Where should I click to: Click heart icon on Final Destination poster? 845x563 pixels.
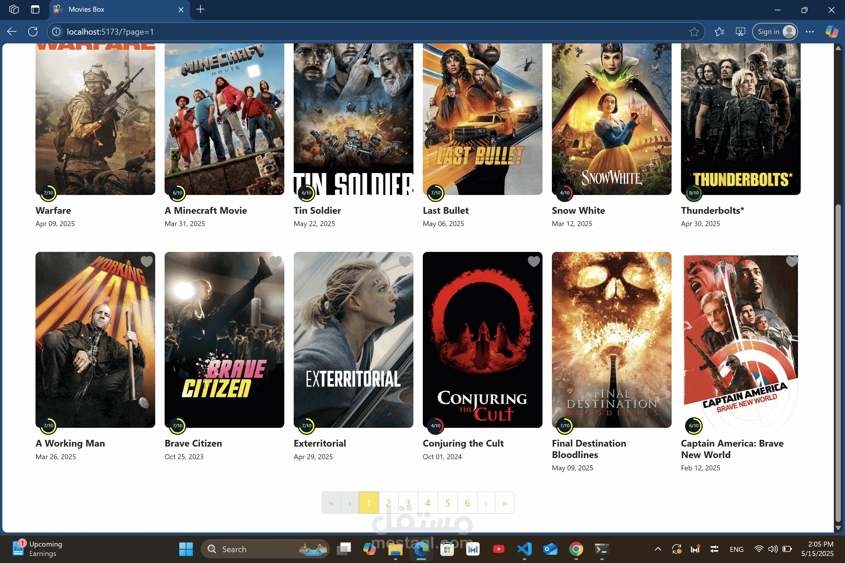663,261
